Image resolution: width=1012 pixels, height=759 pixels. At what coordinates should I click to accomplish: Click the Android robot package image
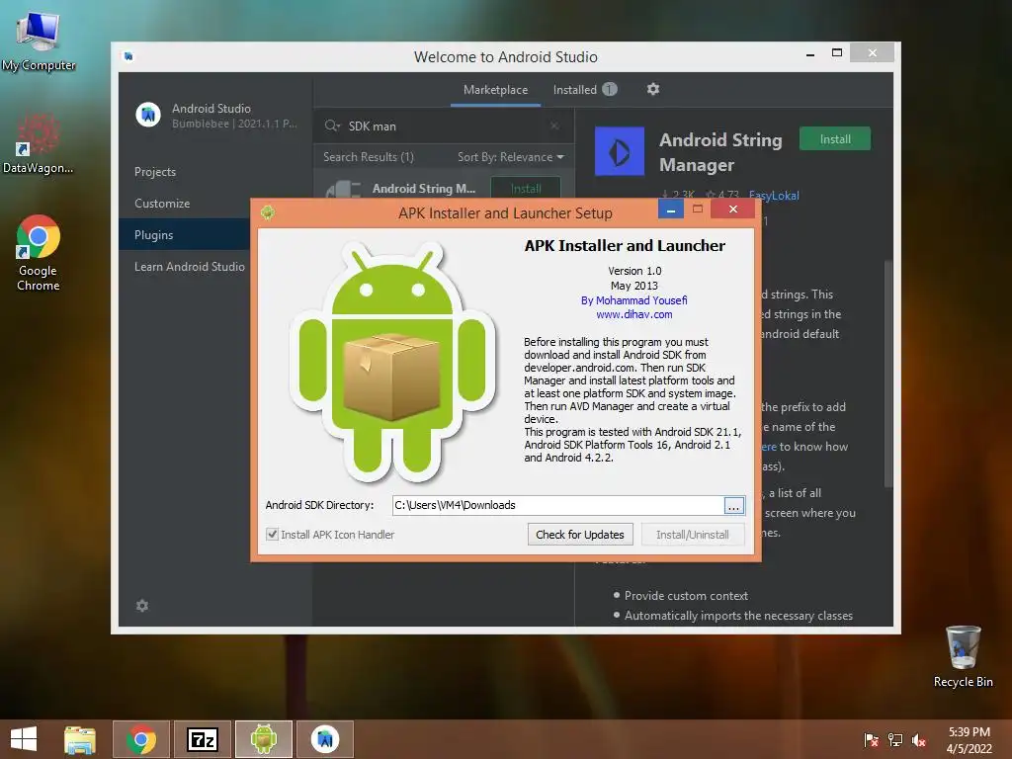click(x=392, y=362)
